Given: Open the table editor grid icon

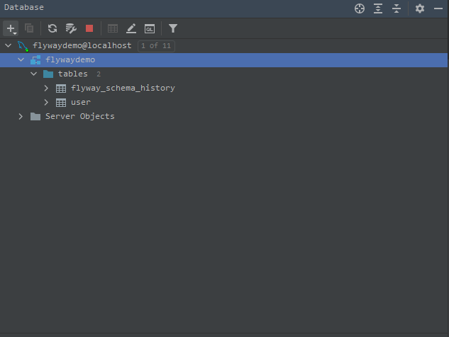Looking at the screenshot, I should [113, 28].
